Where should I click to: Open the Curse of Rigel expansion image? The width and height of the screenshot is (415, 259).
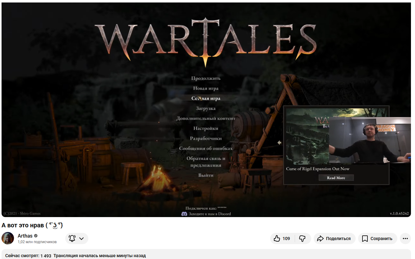[307, 136]
